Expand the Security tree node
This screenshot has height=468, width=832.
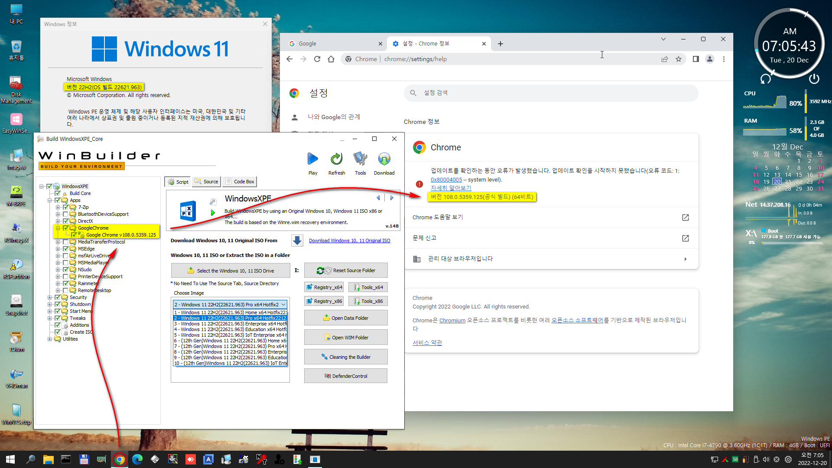(50, 297)
